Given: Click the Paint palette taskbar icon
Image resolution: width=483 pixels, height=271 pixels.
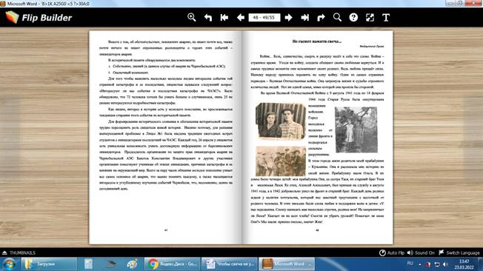Looking at the screenshot, I should pyautogui.click(x=132, y=264).
